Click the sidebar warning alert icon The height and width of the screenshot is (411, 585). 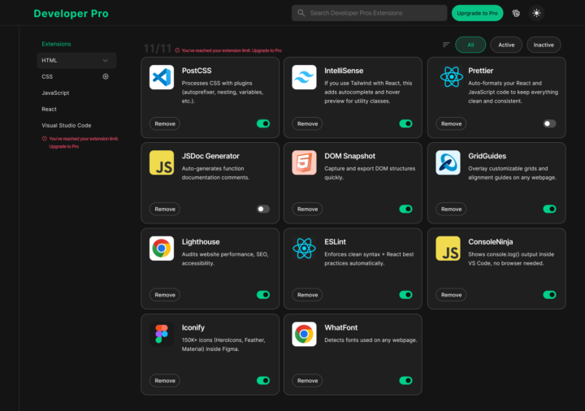click(x=45, y=138)
